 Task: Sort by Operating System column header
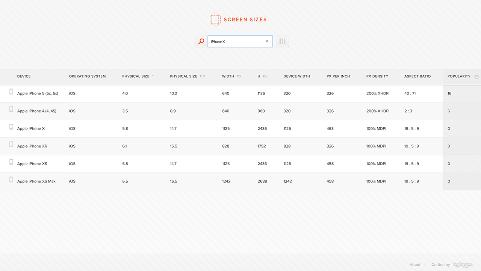pyautogui.click(x=87, y=76)
